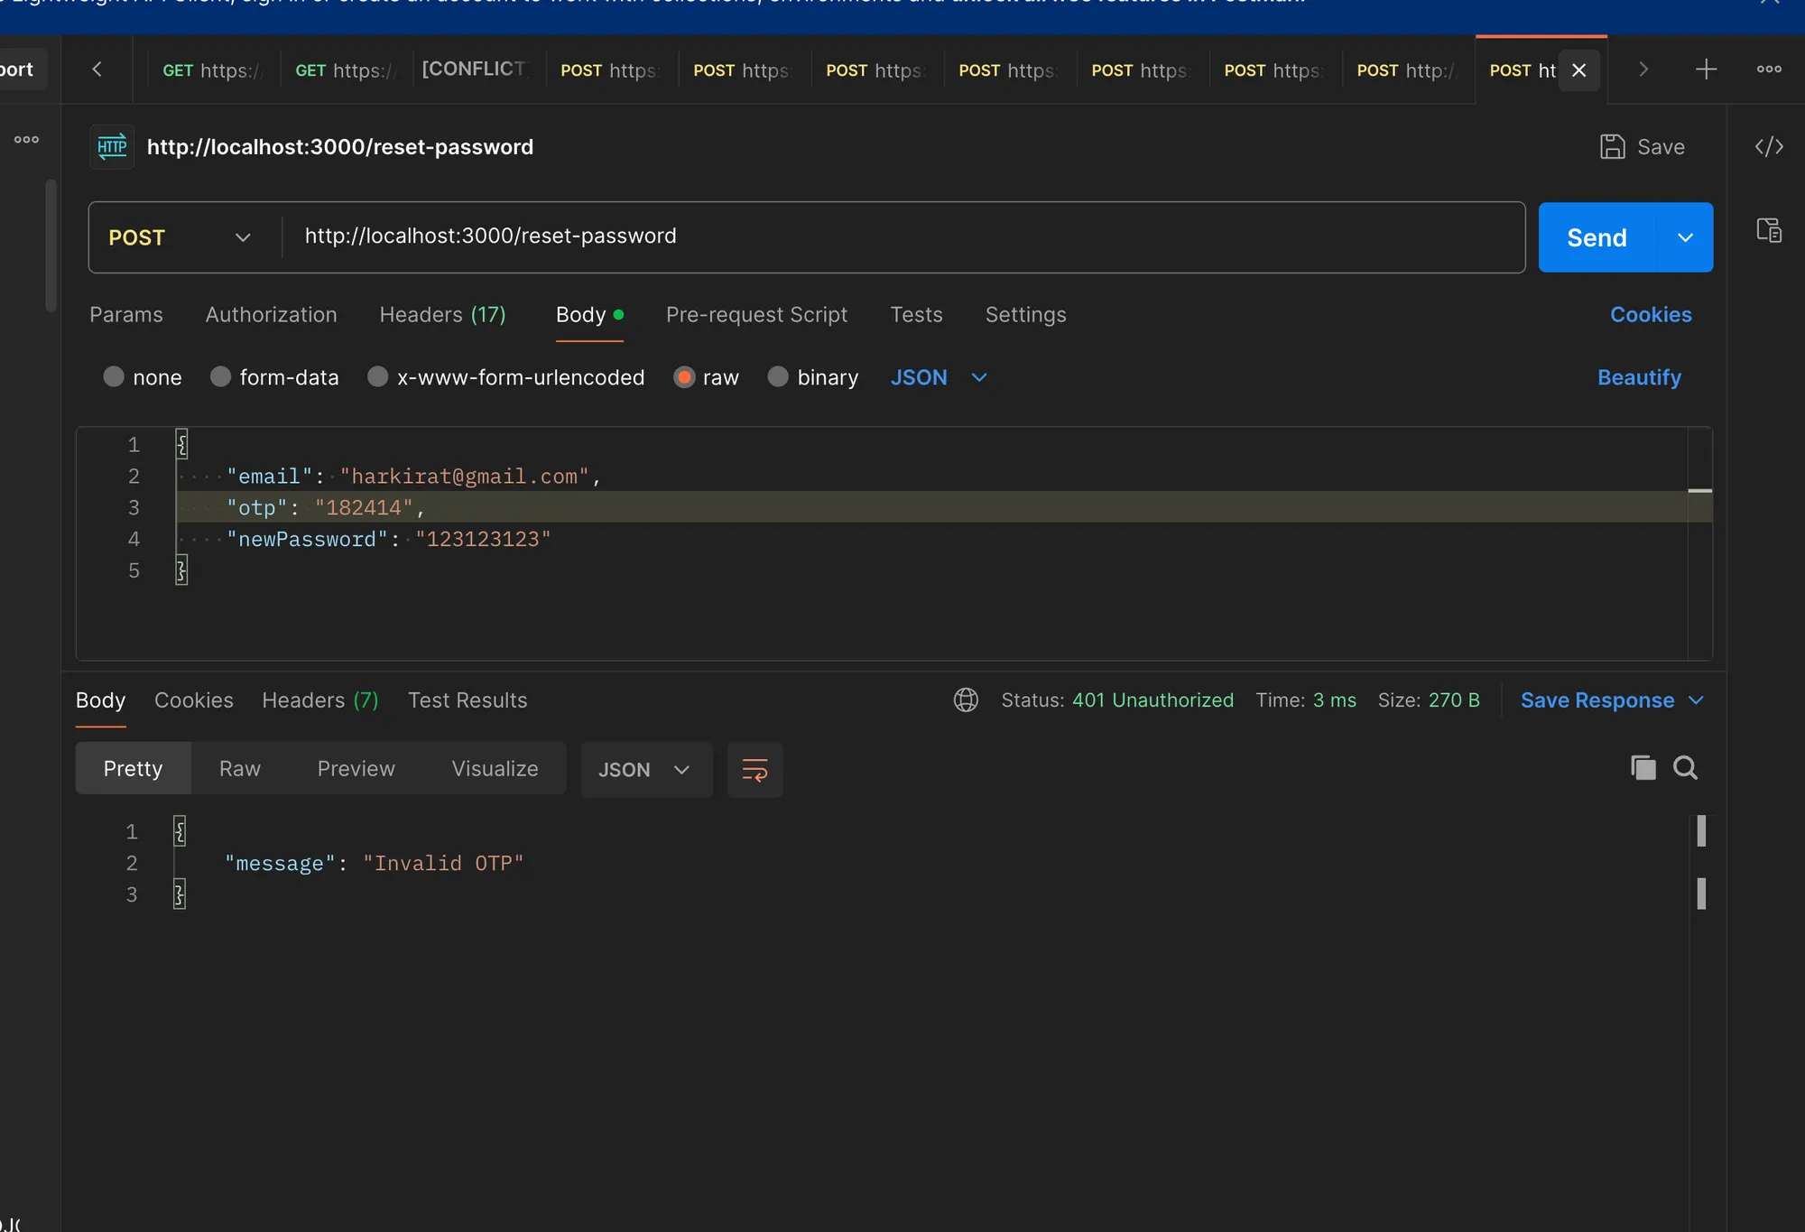
Task: Click the request URL input field
Action: click(x=902, y=236)
